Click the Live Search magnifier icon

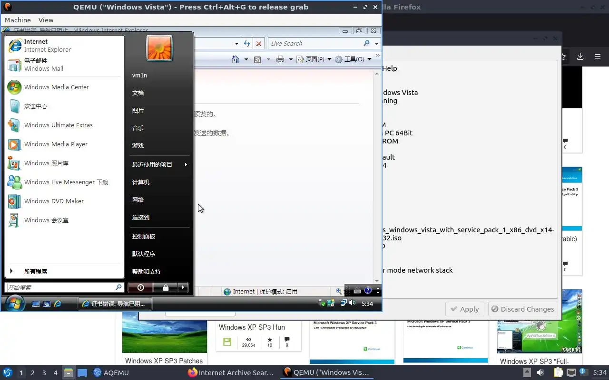[366, 43]
